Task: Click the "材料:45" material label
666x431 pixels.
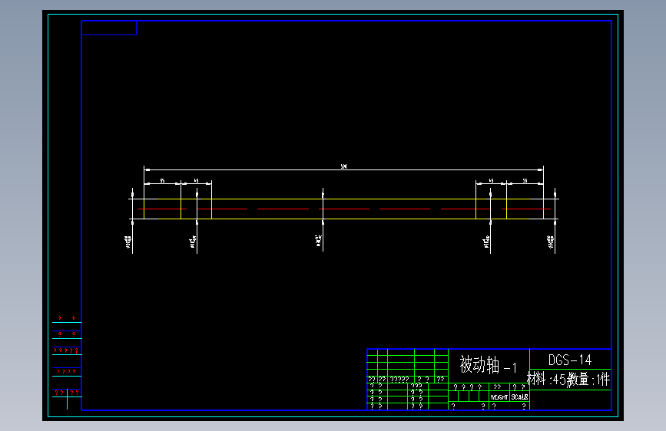Action: point(547,379)
